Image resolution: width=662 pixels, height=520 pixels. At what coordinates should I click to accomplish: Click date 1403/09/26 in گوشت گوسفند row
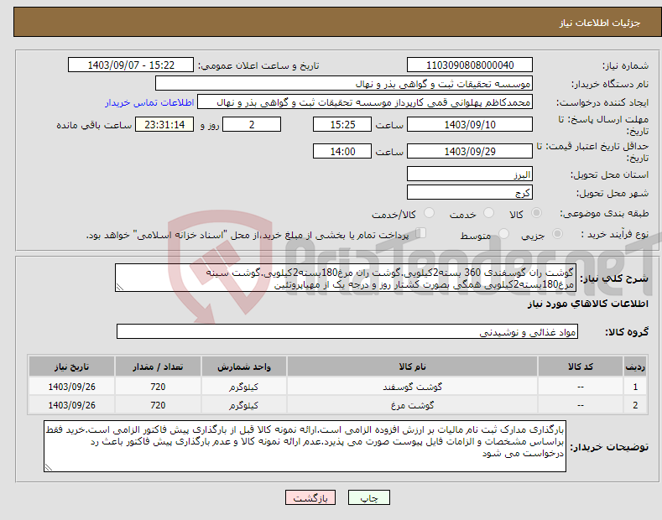tap(72, 387)
